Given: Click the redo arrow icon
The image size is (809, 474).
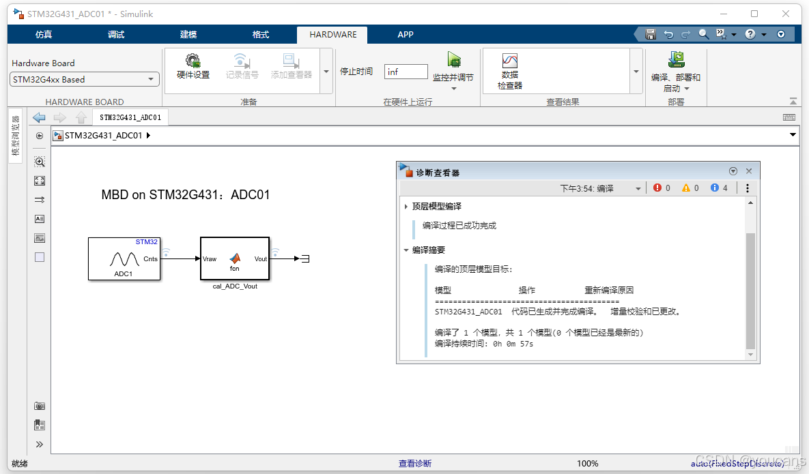Looking at the screenshot, I should pos(685,35).
